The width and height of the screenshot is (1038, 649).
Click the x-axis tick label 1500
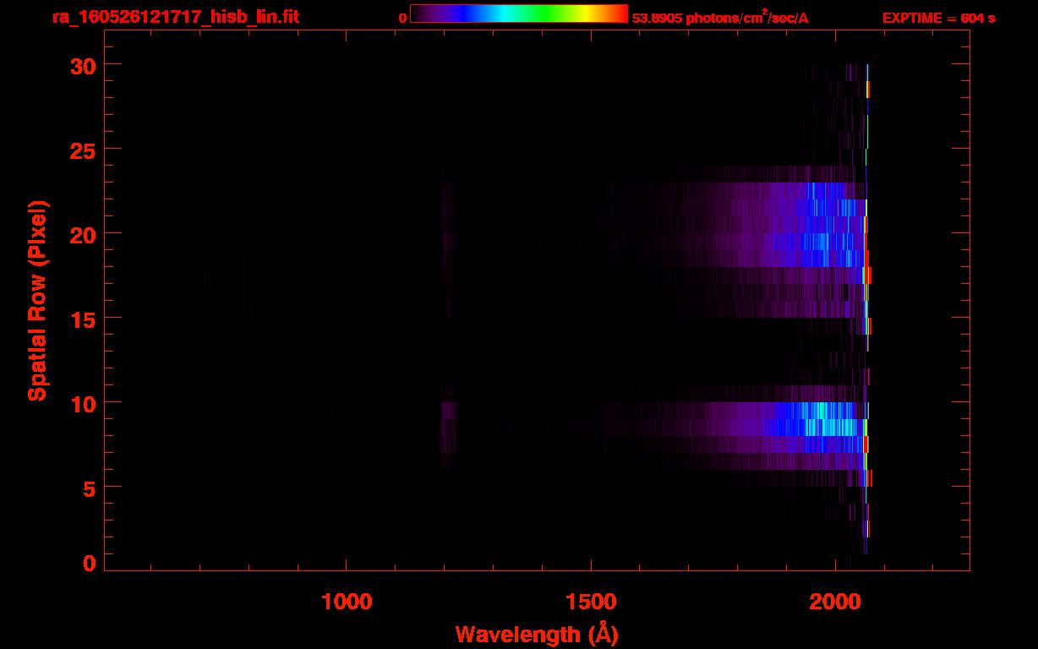click(x=591, y=602)
